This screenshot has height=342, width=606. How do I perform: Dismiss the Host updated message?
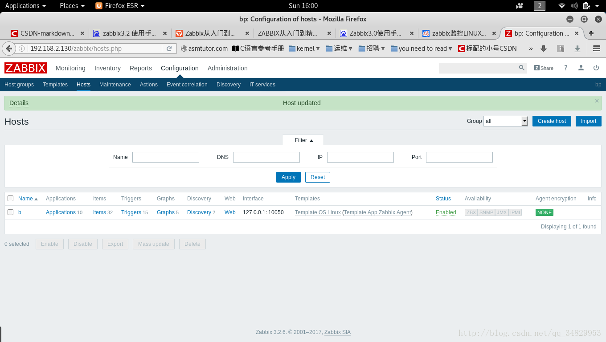[597, 101]
